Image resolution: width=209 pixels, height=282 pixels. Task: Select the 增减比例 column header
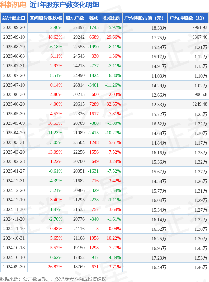coord(111,18)
